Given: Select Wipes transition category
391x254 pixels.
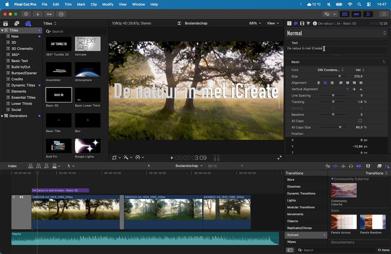Looking at the screenshot, I should coord(292,242).
